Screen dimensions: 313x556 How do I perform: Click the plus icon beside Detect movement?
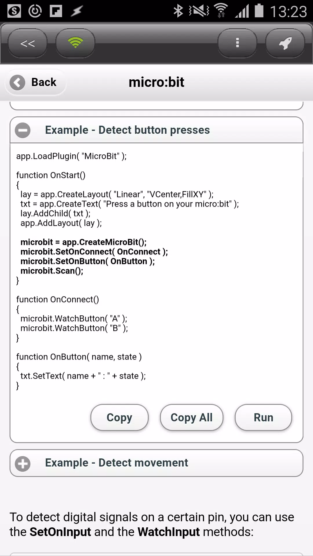point(23,464)
